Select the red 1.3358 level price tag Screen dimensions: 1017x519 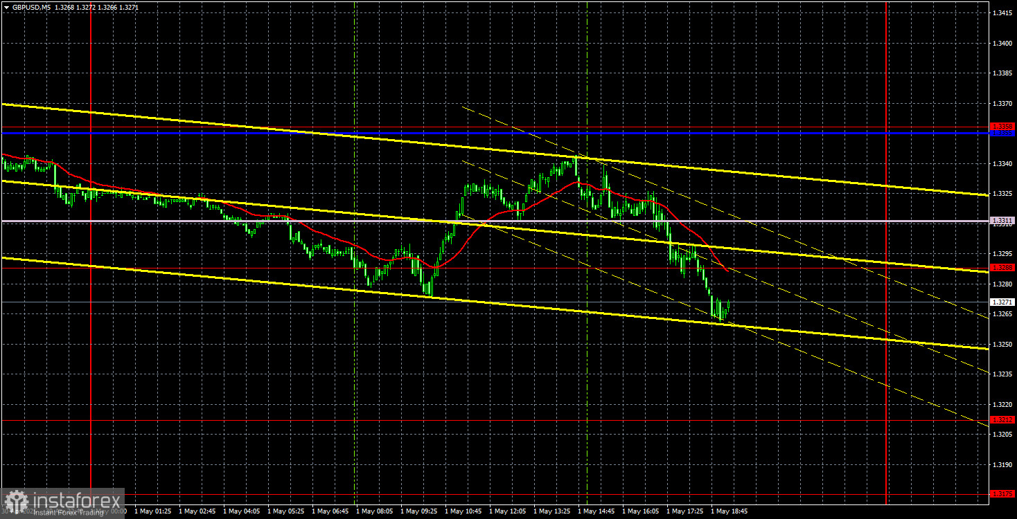pos(1003,127)
